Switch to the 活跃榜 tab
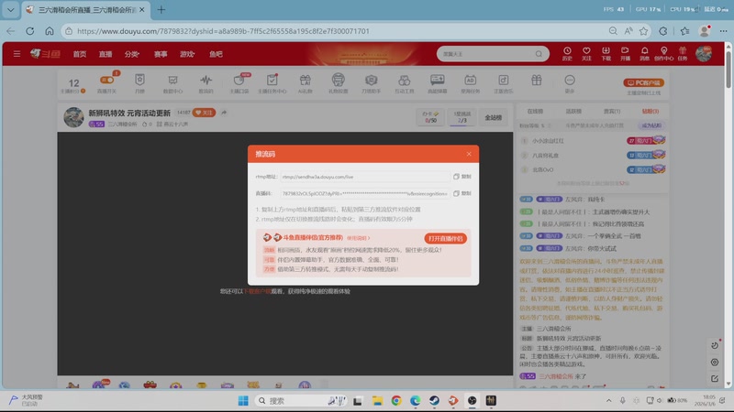The image size is (734, 412). tap(573, 111)
